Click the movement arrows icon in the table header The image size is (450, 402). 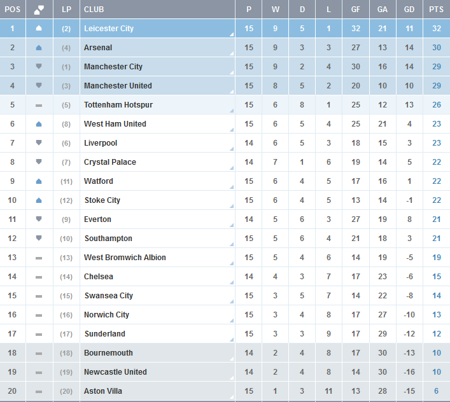39,10
